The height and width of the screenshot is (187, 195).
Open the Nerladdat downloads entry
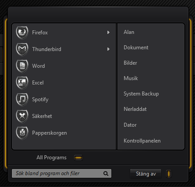click(x=135, y=109)
